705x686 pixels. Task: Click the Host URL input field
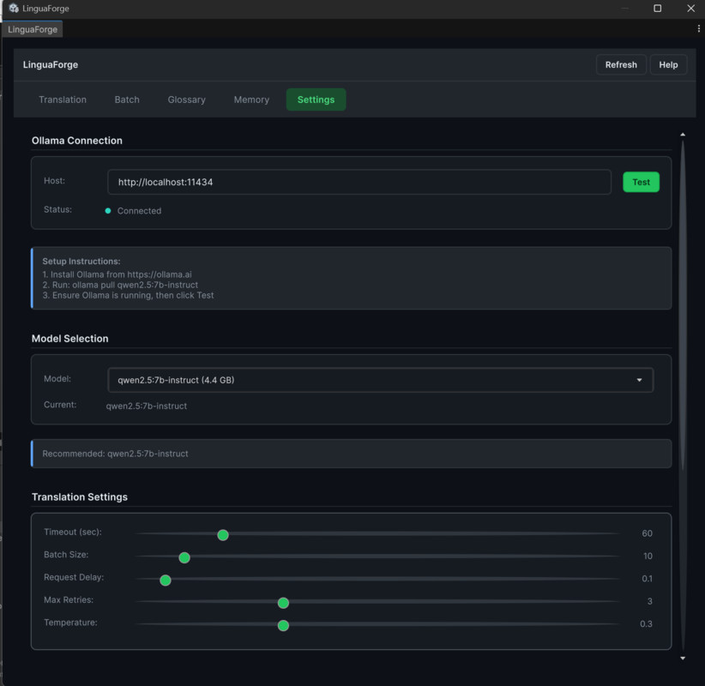(x=359, y=182)
